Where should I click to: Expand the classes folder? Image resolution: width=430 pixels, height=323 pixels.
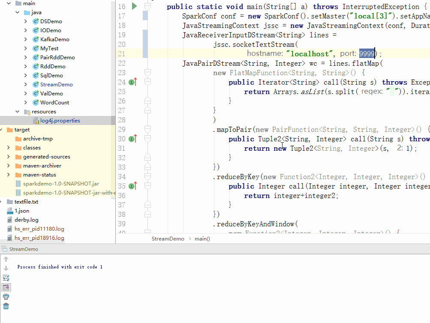point(9,148)
